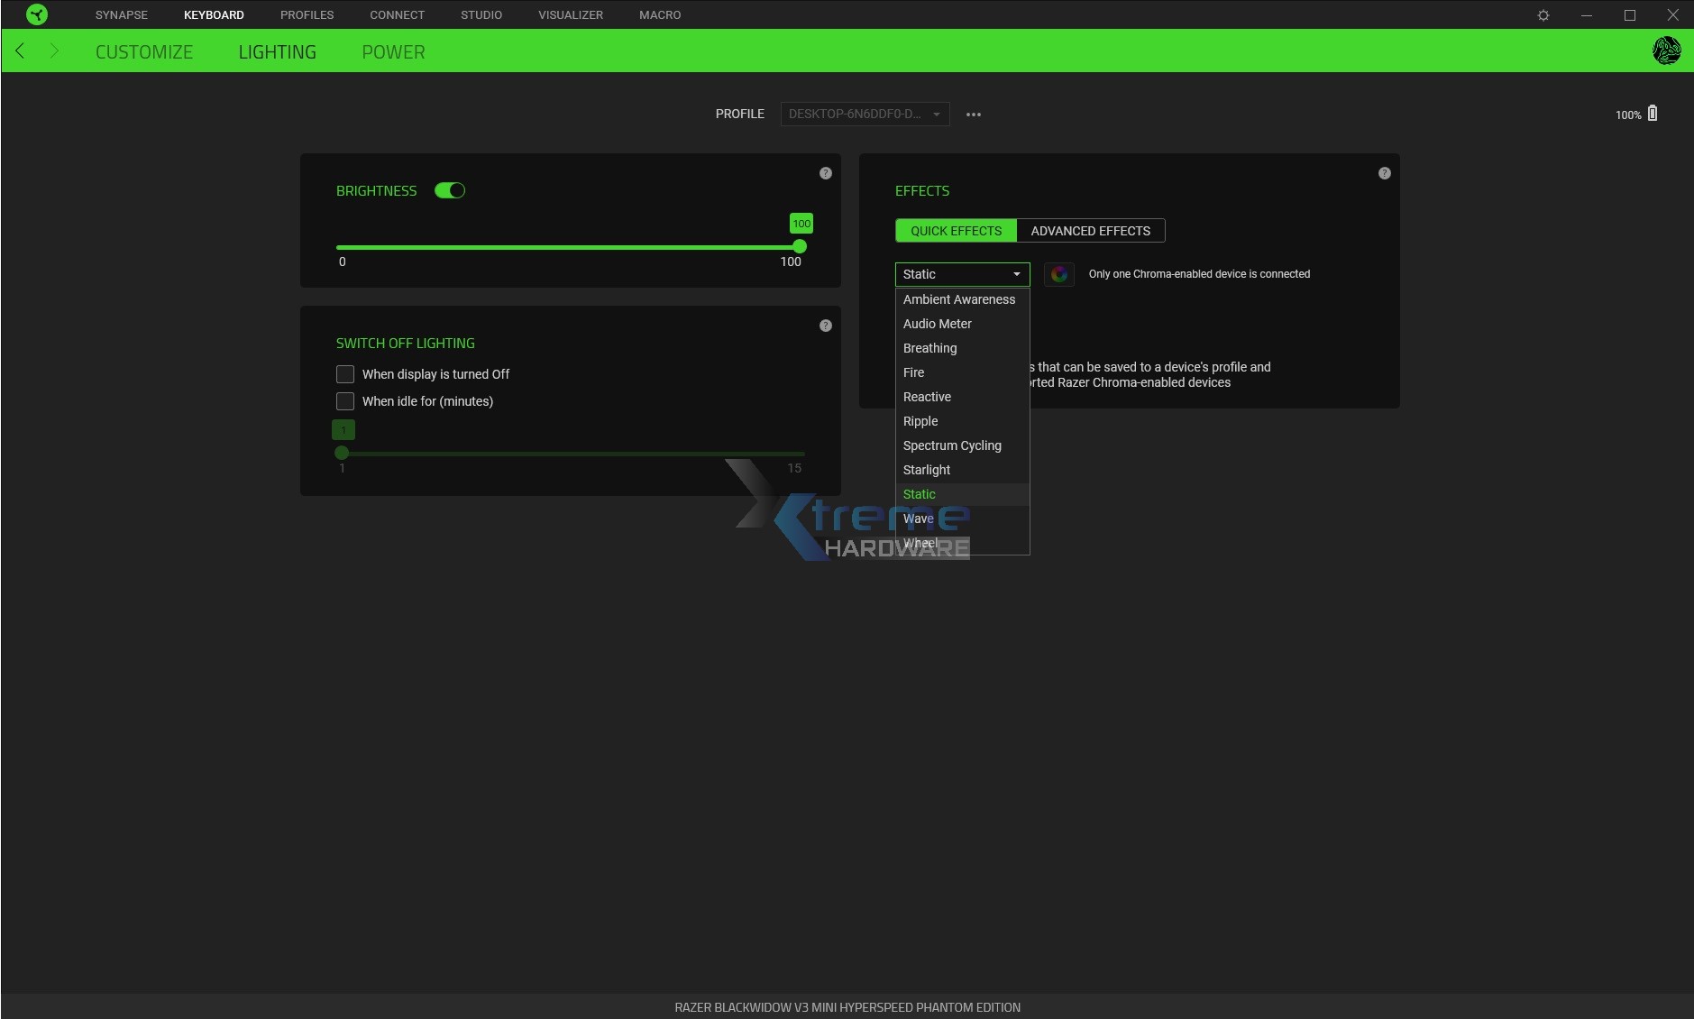Viewport: 1694px width, 1019px height.
Task: Open the settings gear
Action: (x=1543, y=14)
